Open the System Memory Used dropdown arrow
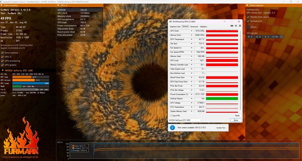 pyautogui.click(x=191, y=111)
